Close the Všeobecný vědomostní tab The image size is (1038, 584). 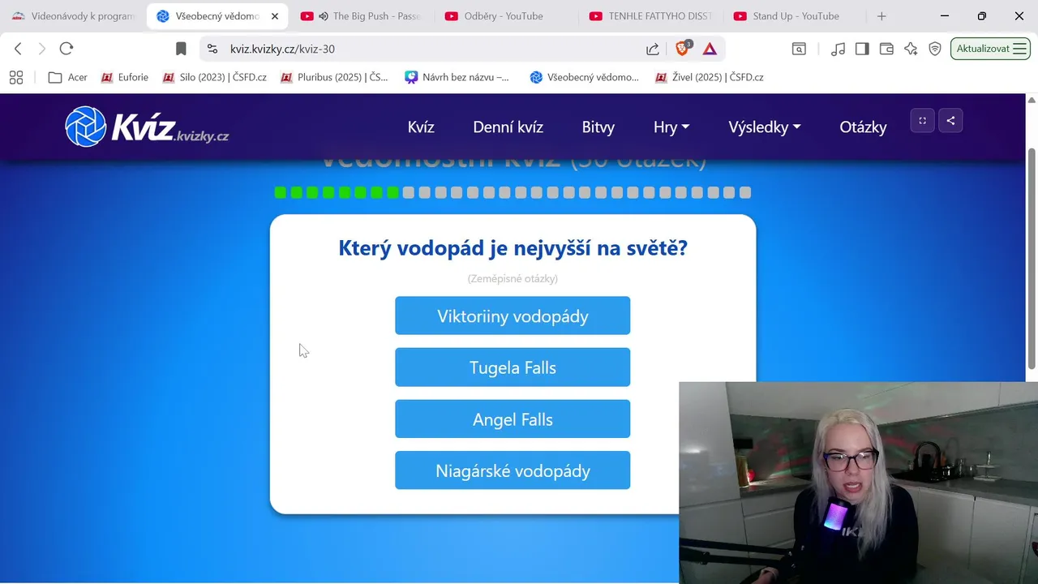(276, 16)
